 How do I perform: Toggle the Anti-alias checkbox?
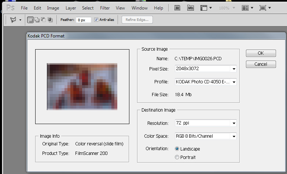[x=96, y=19]
